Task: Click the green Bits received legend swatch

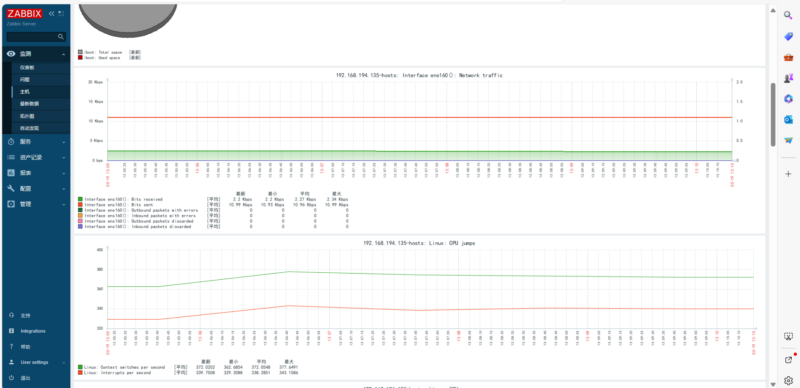Action: pyautogui.click(x=80, y=199)
